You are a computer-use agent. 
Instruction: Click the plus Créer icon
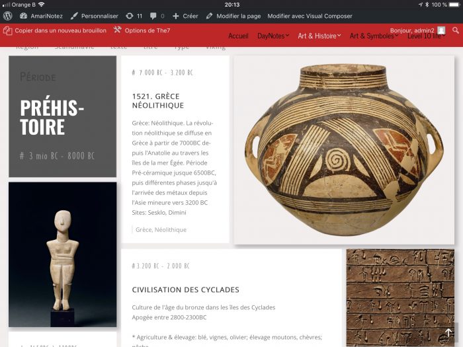[x=176, y=17]
